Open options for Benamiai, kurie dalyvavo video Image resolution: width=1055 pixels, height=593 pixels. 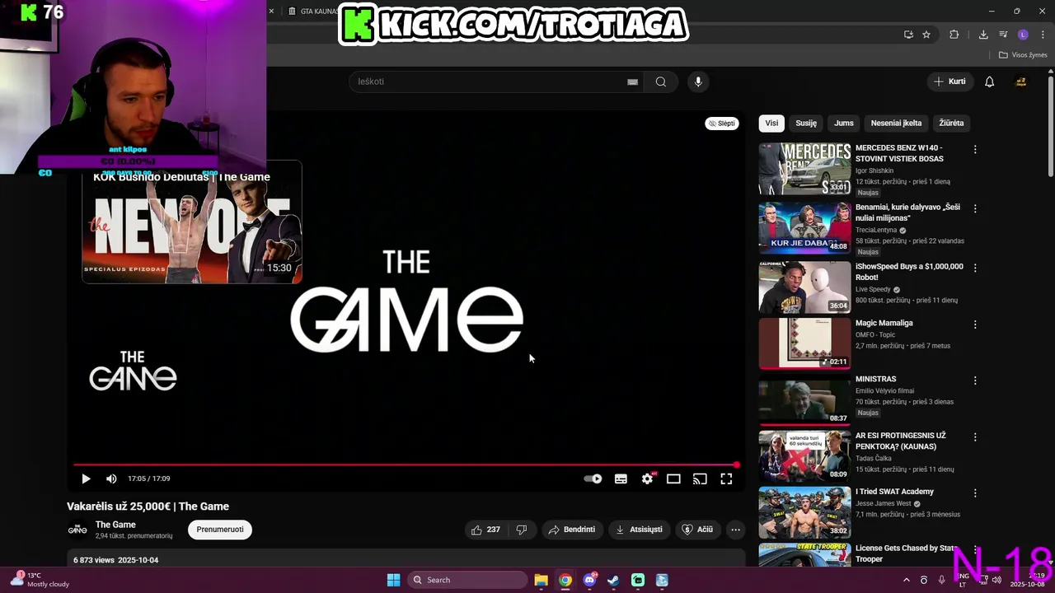[x=975, y=209]
